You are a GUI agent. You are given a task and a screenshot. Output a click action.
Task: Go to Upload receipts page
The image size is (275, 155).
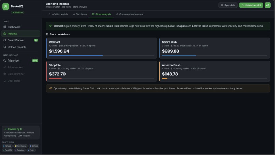[x=21, y=47]
